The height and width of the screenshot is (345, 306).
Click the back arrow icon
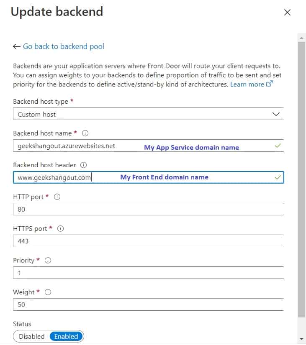(x=16, y=46)
